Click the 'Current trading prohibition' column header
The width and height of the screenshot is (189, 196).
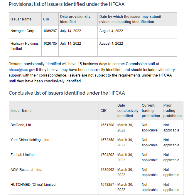click(151, 111)
